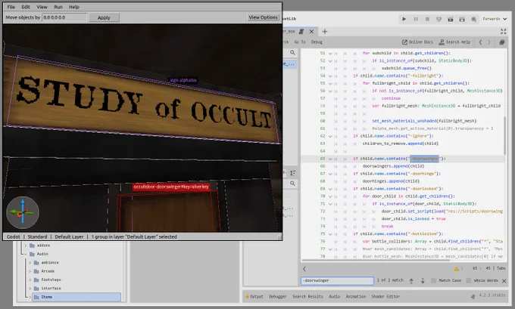Image resolution: width=515 pixels, height=309 pixels.
Task: Click the -doorswinger find field
Action: [x=337, y=280]
